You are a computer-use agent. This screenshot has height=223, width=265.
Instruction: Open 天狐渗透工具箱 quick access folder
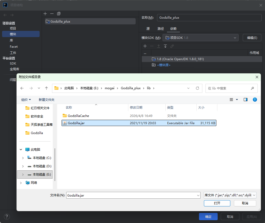click(41, 125)
